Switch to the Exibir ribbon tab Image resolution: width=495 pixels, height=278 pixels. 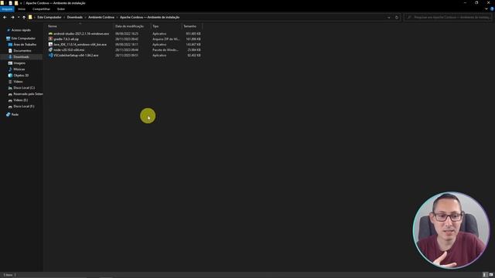click(x=61, y=9)
